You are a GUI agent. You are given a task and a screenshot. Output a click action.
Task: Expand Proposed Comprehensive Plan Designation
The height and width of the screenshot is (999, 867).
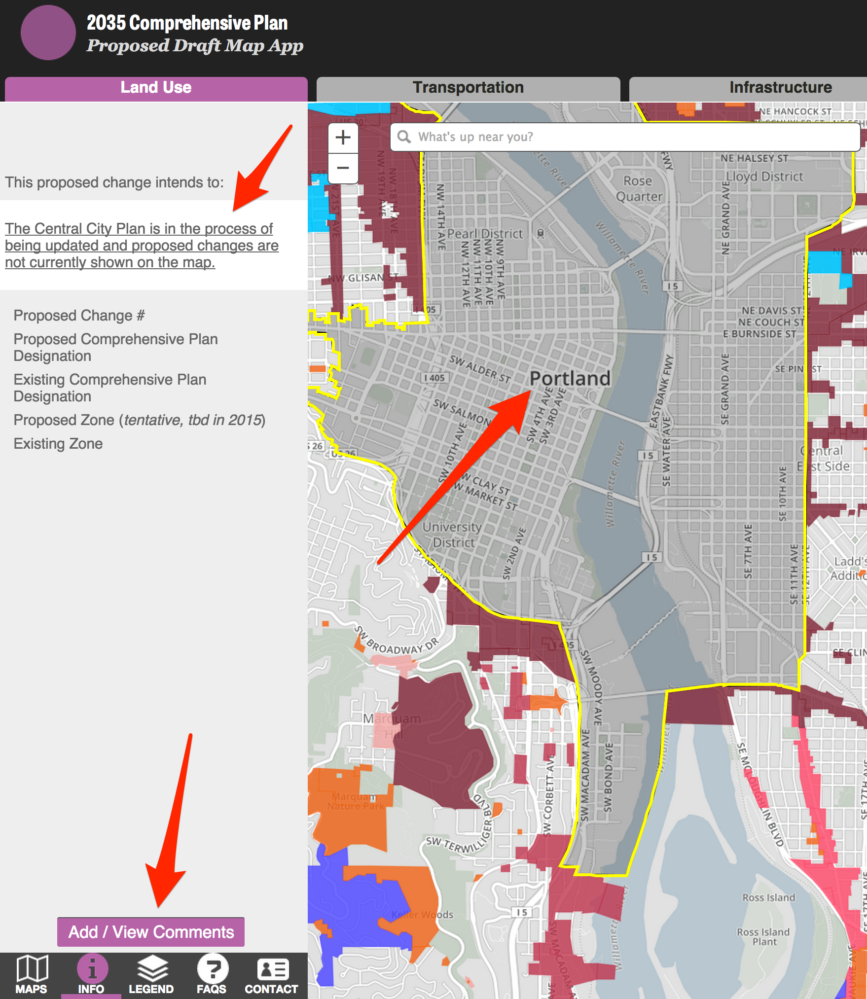click(115, 348)
